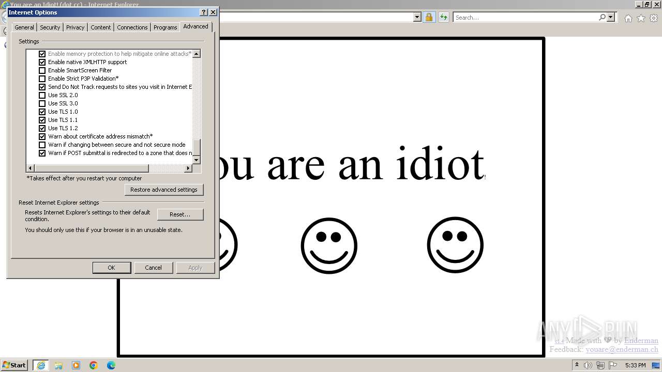Click settings list scroll up arrow
The height and width of the screenshot is (372, 662).
coord(197,54)
